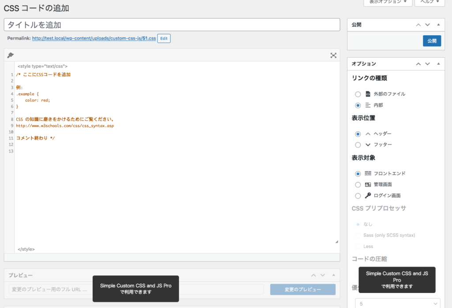Click the login key icon beside ログイン画面
The image size is (452, 308).
[367, 195]
